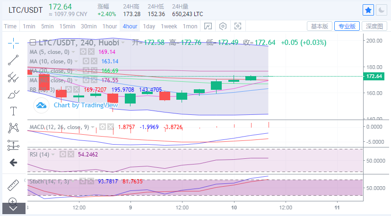Select the trend line drawing tool

[13, 60]
